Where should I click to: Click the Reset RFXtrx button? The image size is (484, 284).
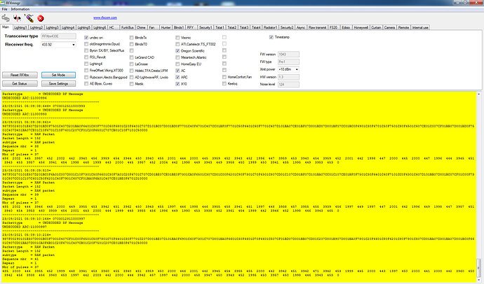pyautogui.click(x=20, y=75)
